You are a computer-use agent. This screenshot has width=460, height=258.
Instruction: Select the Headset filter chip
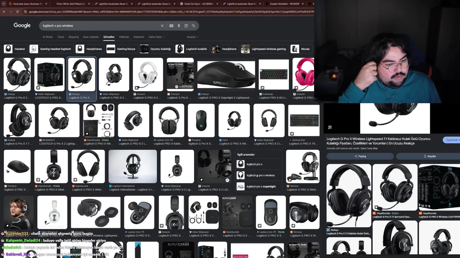(15, 49)
